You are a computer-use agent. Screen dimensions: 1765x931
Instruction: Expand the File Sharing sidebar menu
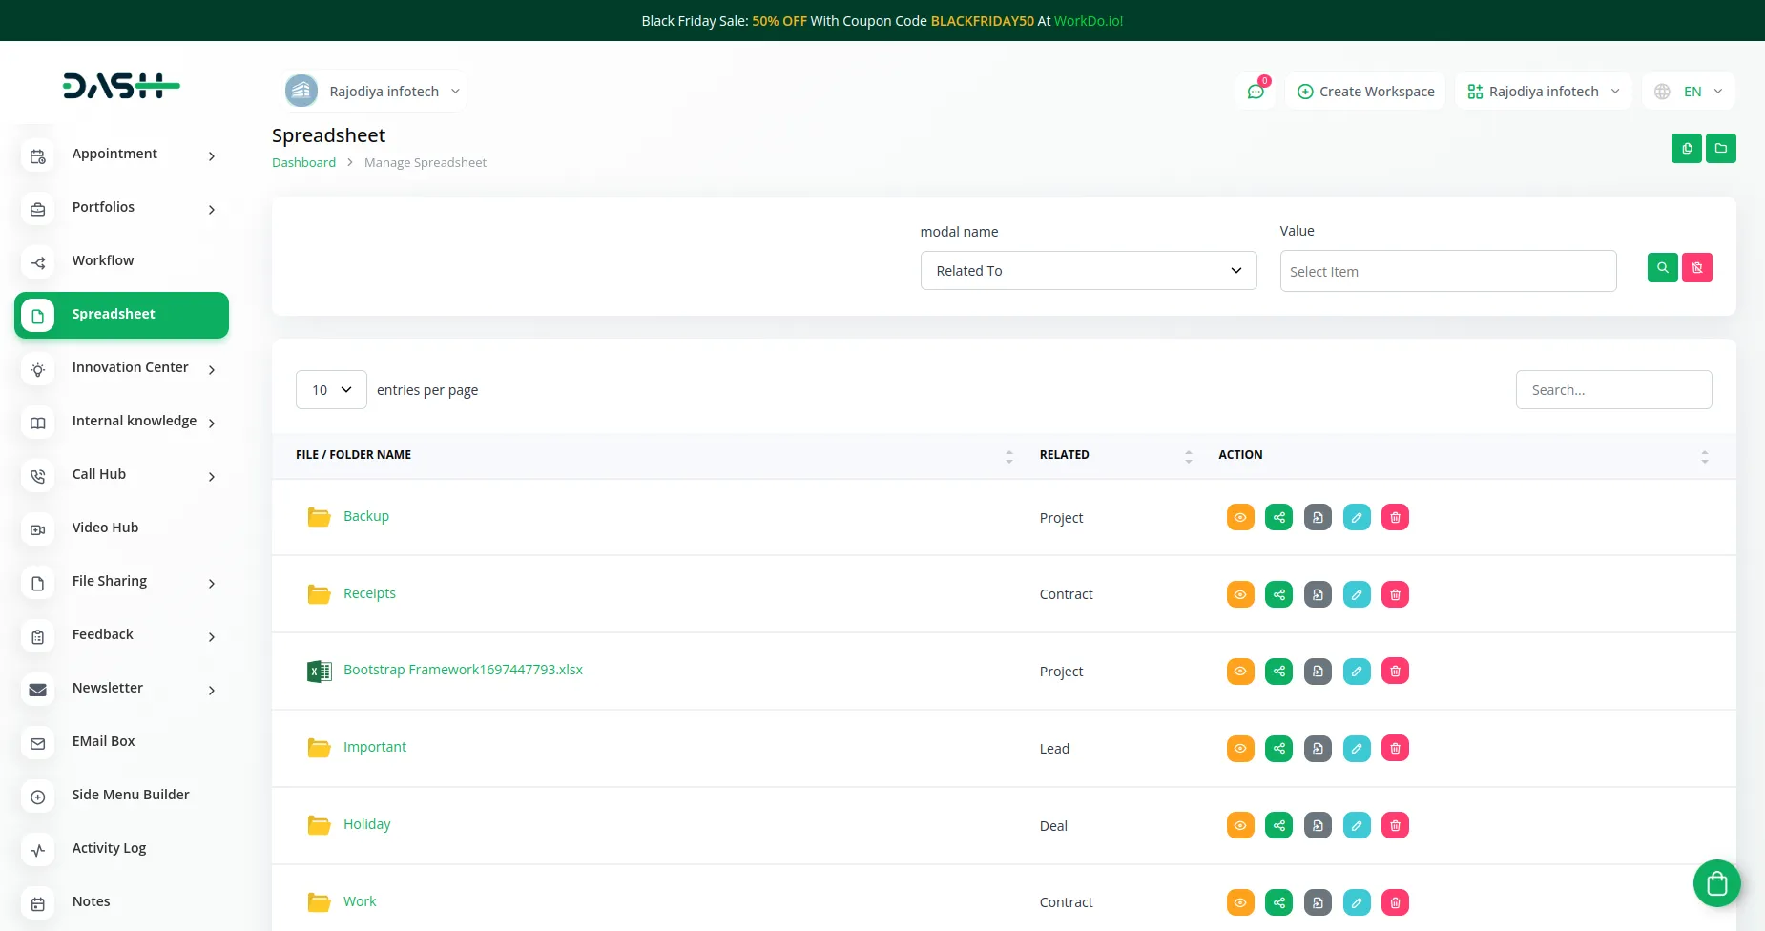tap(121, 582)
